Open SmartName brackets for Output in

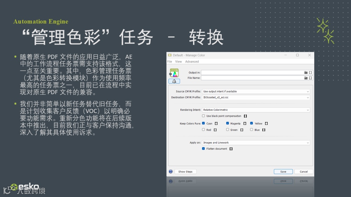(310, 73)
